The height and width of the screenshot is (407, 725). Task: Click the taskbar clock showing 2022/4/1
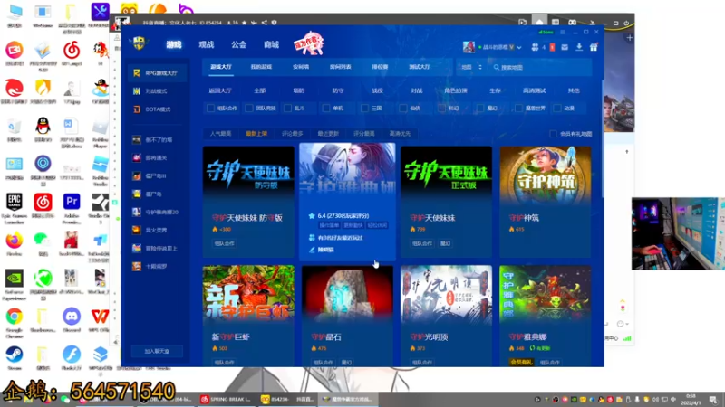[x=691, y=399]
